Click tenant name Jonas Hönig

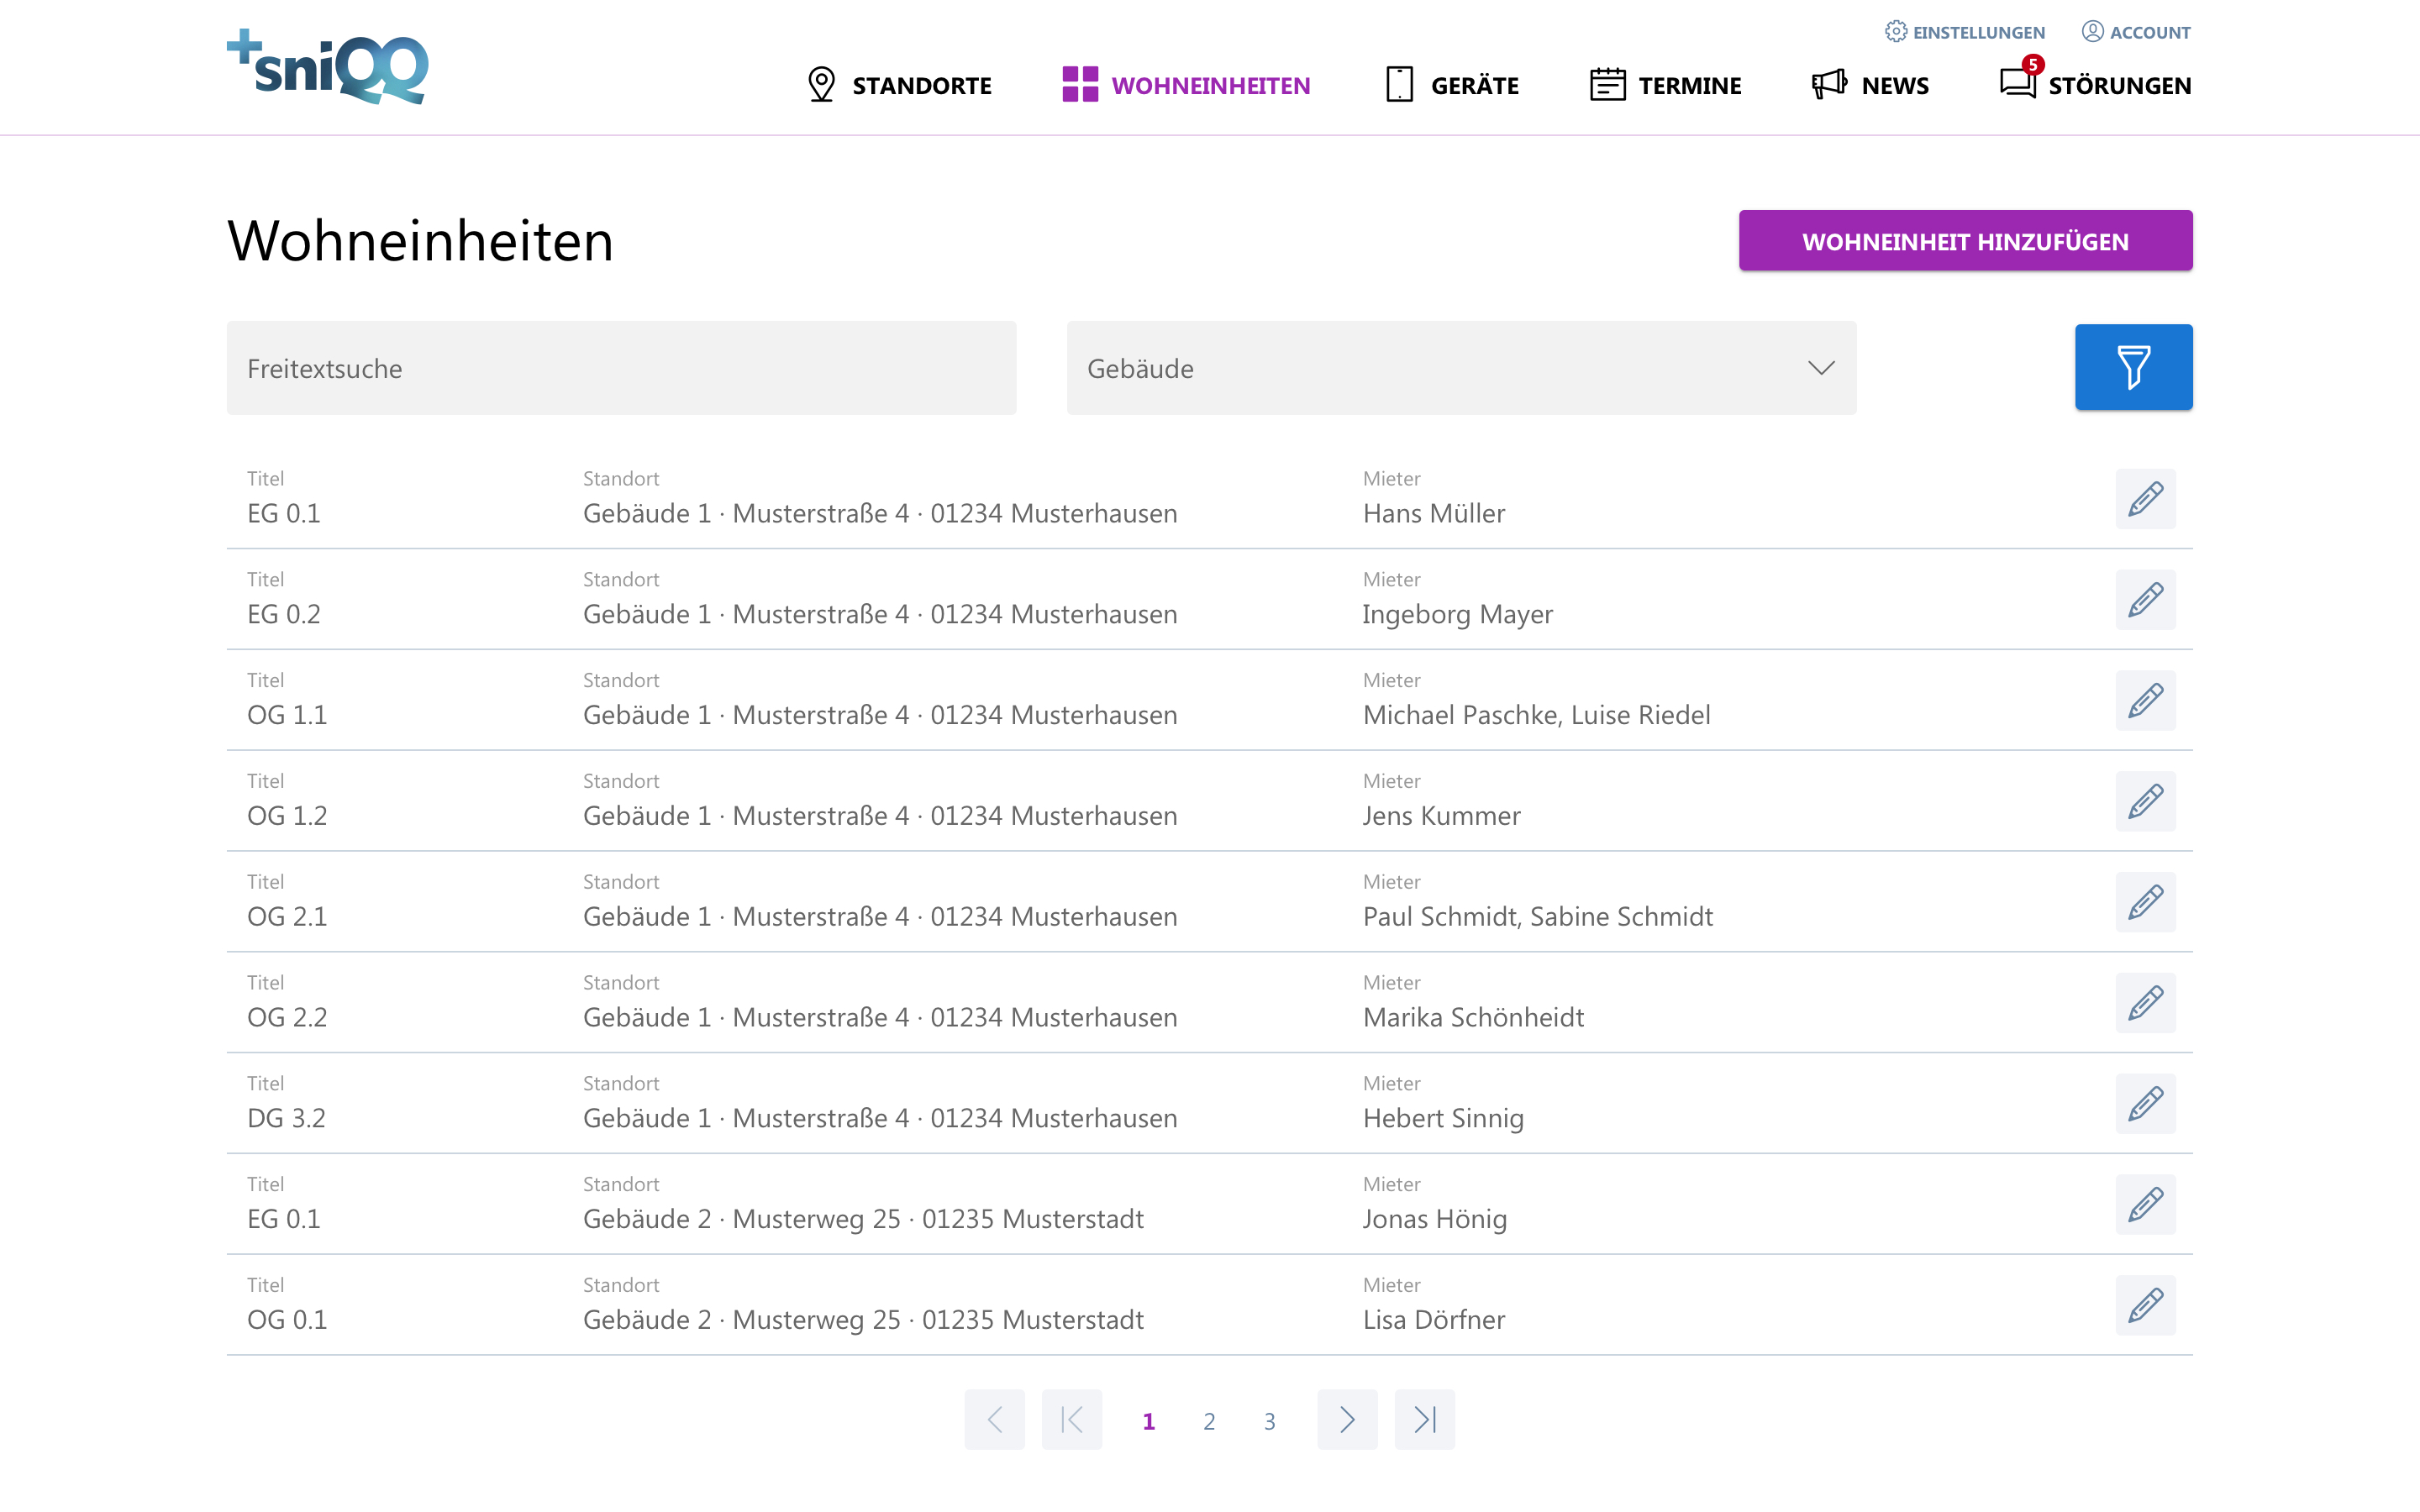tap(1434, 1219)
